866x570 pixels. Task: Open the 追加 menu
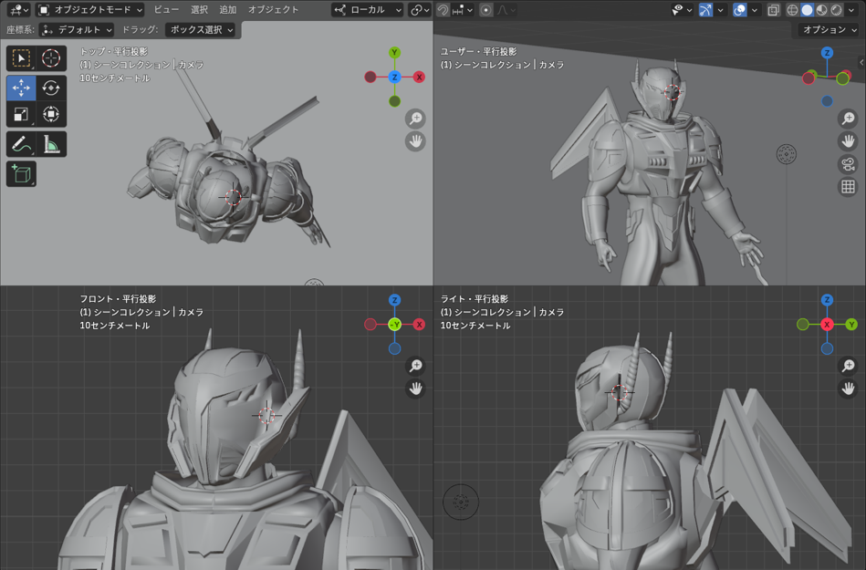click(x=228, y=10)
